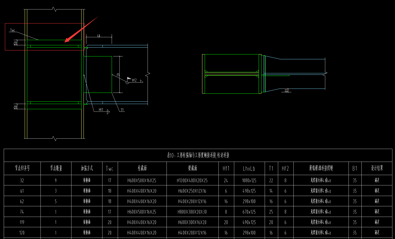The height and width of the screenshot is (239, 395).
Task: Click T1 value 25 in row 74
Action: pos(271,212)
